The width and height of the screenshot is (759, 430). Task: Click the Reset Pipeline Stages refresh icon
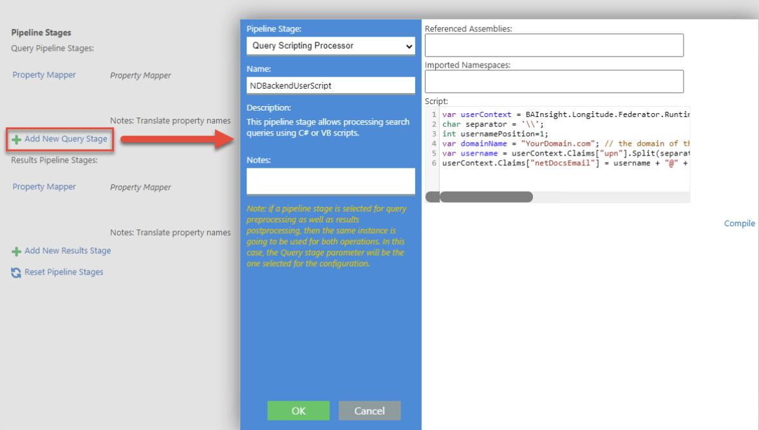click(17, 273)
